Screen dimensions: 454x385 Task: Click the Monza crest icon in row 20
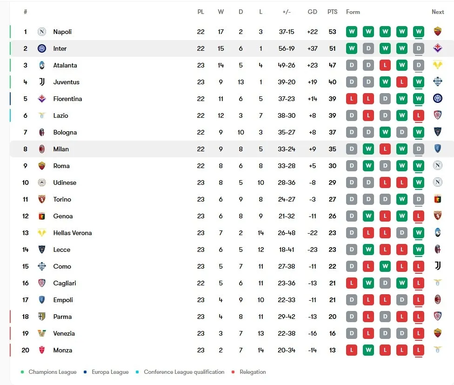(42, 350)
